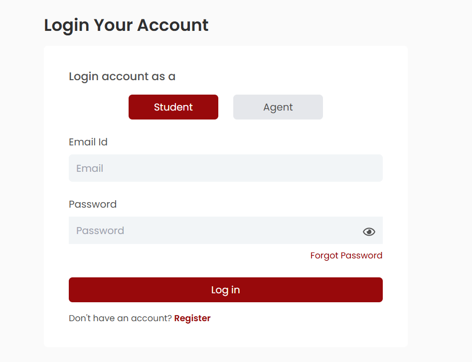Follow the Register link
472x362 pixels.
(x=192, y=318)
